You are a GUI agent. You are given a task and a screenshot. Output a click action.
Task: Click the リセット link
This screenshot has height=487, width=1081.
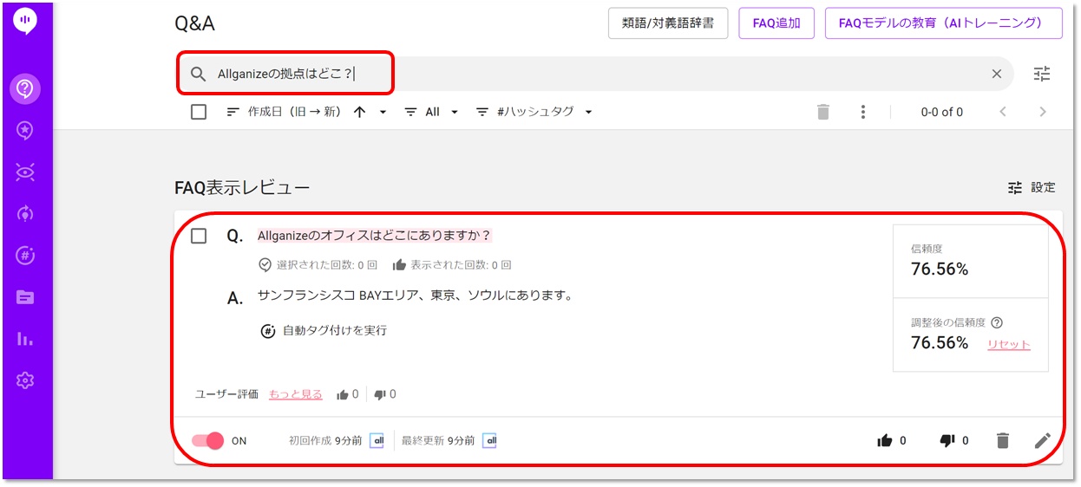point(1009,345)
